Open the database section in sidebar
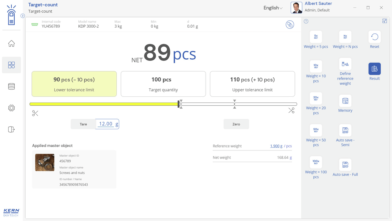Viewport: 392px width, 221px height. (11, 87)
